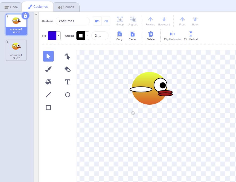Image resolution: width=236 pixels, height=182 pixels.
Task: Select the Line tool
Action: (x=48, y=95)
